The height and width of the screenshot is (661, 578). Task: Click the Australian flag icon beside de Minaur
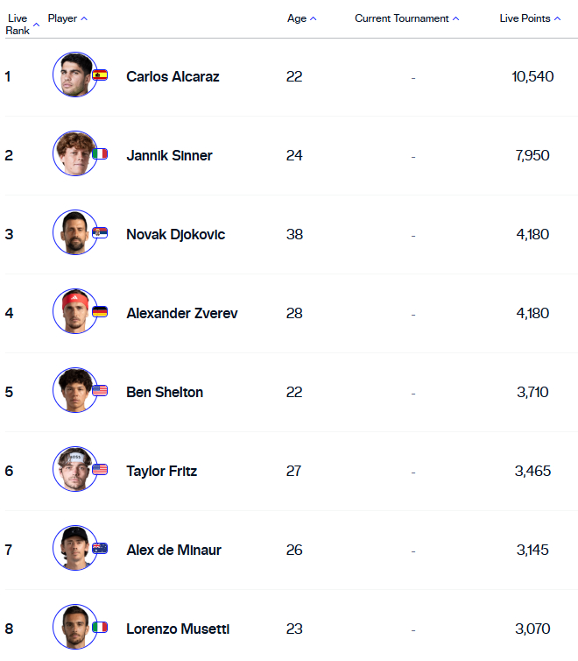click(100, 548)
